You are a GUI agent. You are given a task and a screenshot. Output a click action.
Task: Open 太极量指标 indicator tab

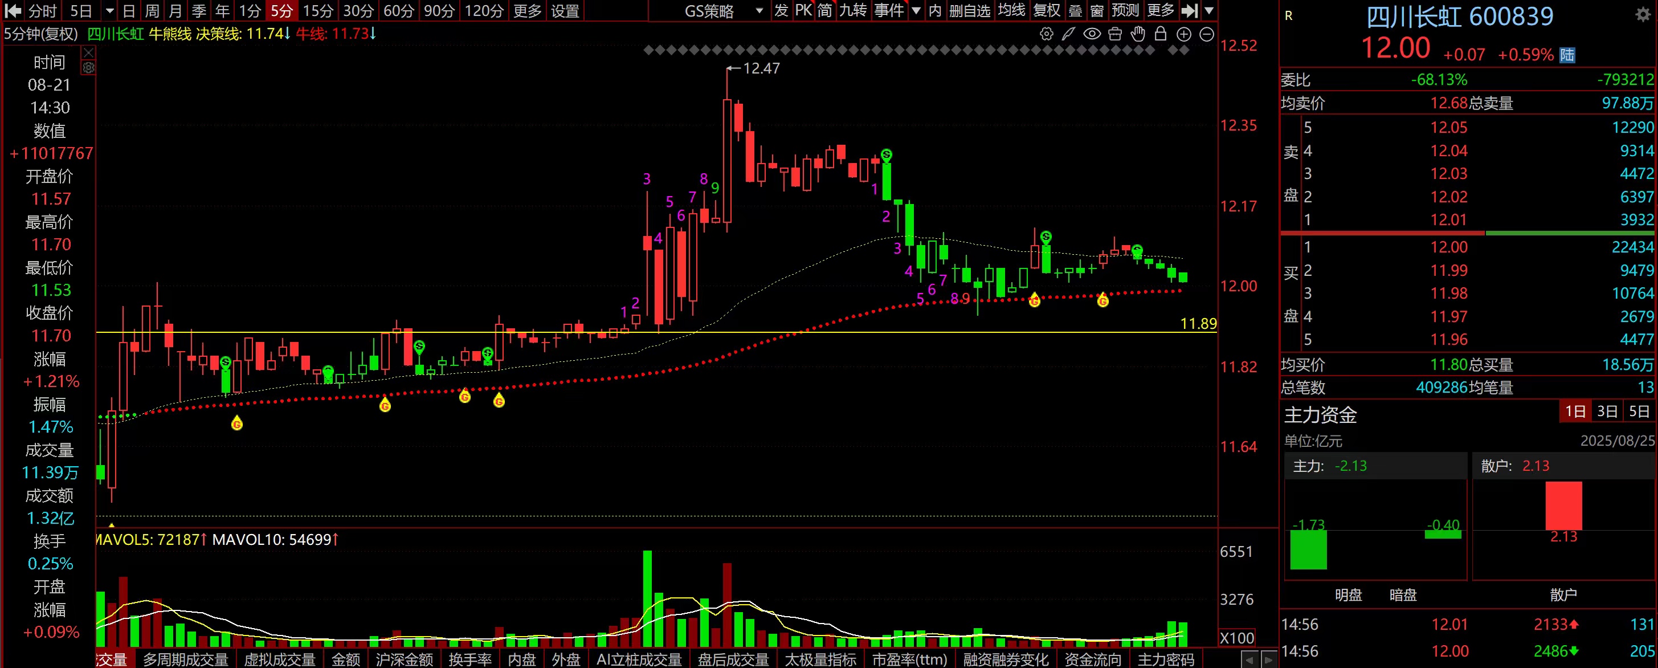[820, 659]
